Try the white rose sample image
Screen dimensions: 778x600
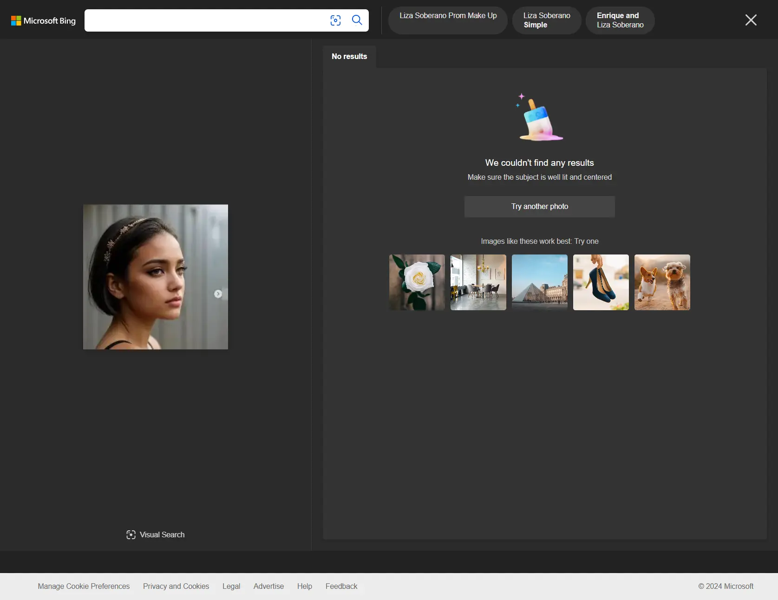[x=417, y=282]
